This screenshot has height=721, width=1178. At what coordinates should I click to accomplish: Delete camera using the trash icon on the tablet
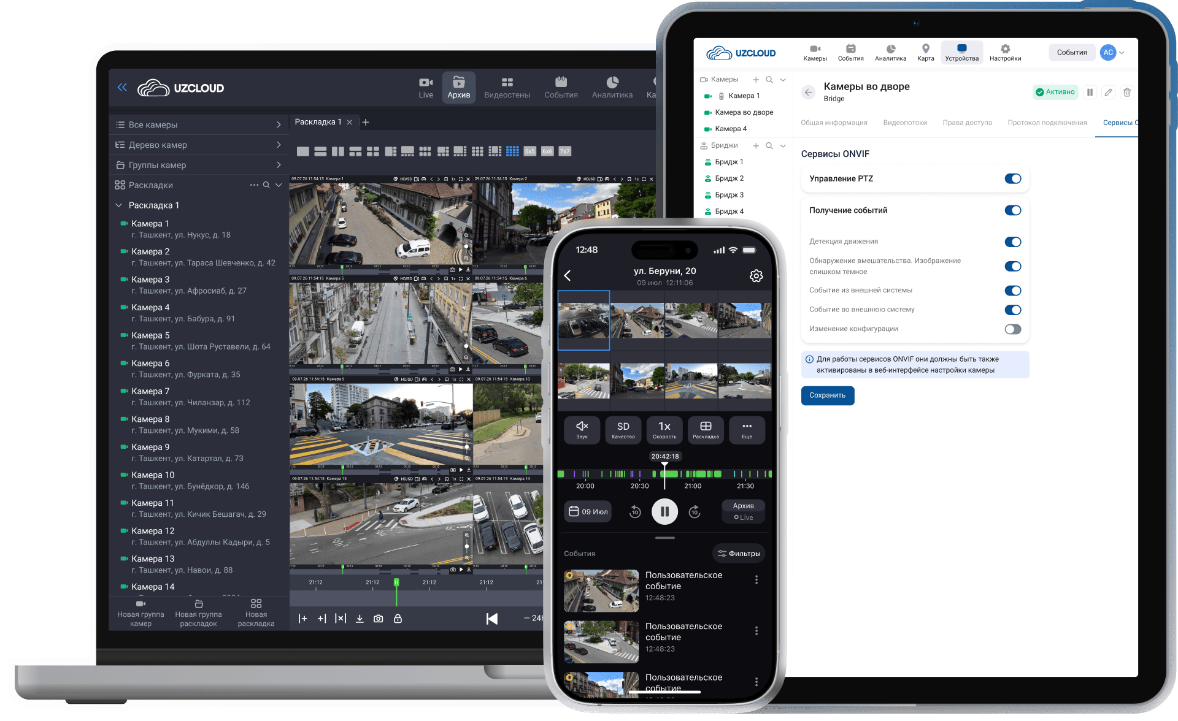pos(1126,92)
